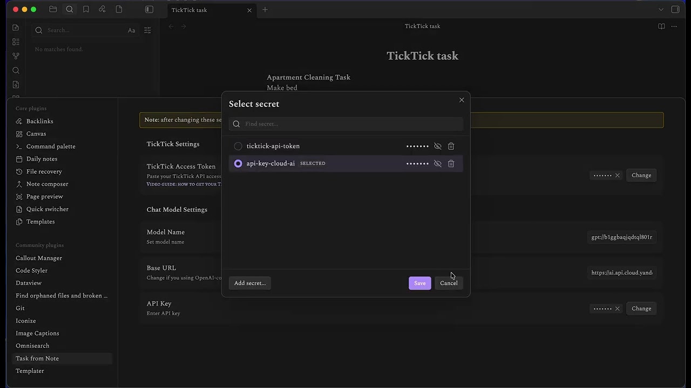
Task: Switch to reading view book icon
Action: 661,26
